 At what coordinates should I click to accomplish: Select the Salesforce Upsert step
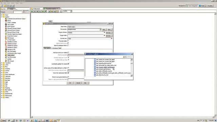click(12, 47)
